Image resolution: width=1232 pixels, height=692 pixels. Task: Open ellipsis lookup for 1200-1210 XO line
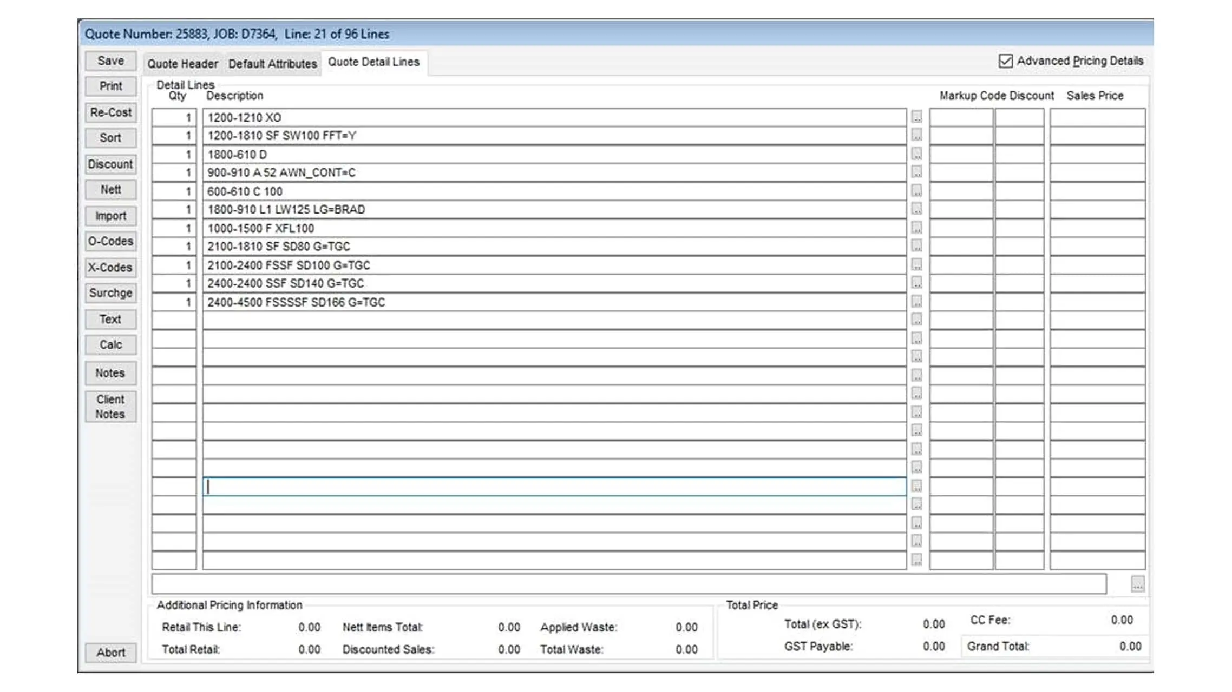916,117
